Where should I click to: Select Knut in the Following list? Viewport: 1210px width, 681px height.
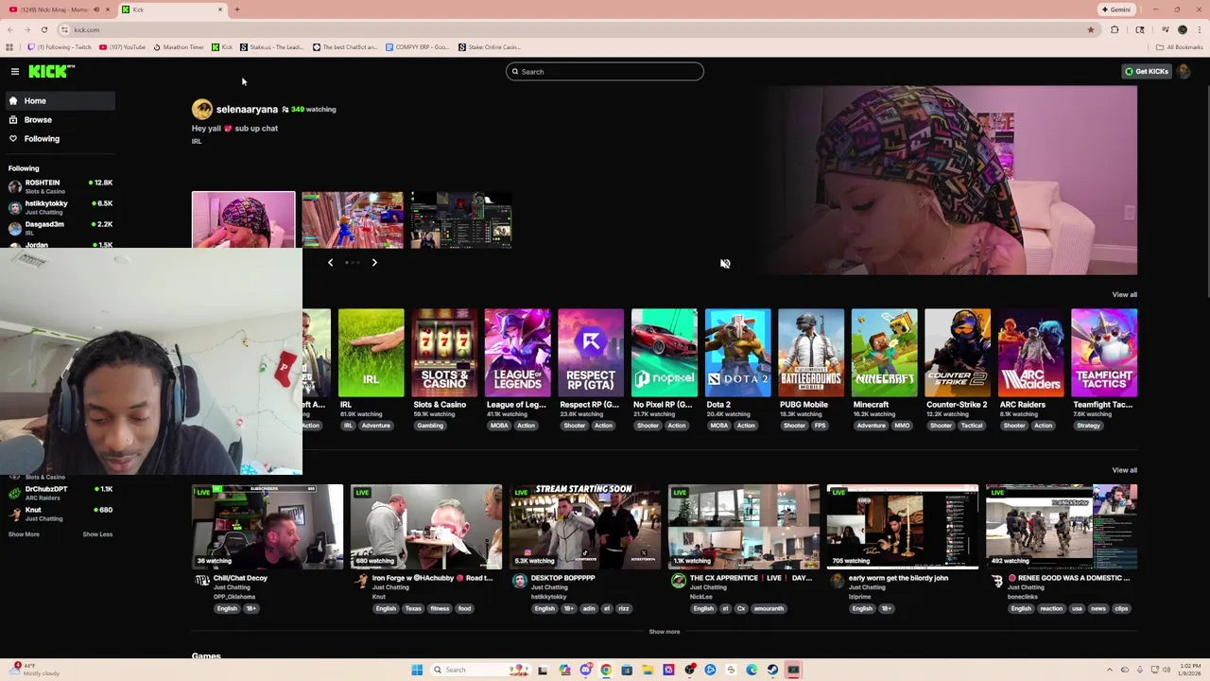(x=60, y=514)
